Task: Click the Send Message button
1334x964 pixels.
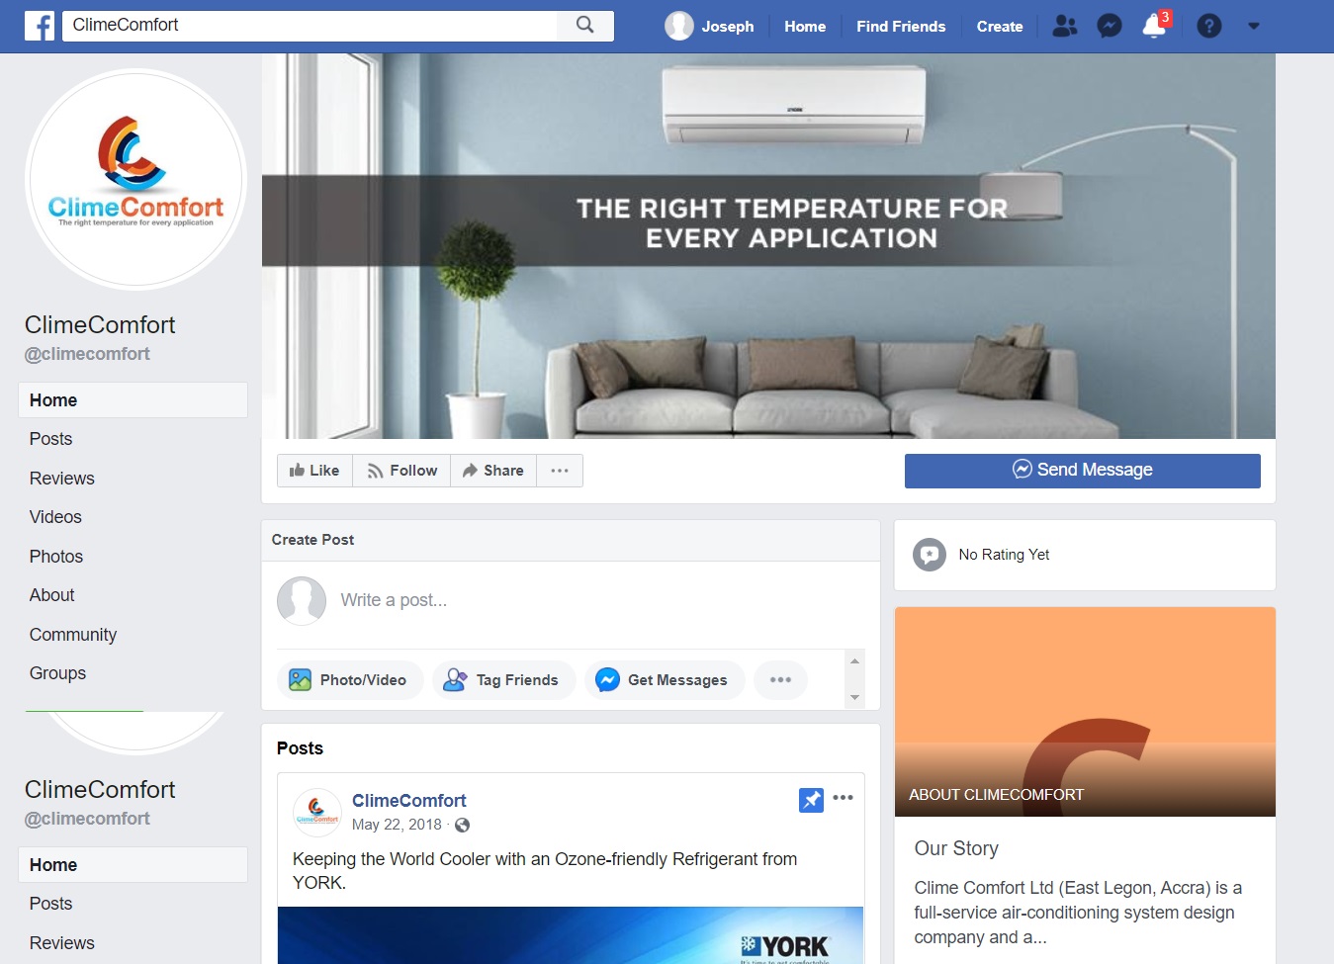Action: (x=1083, y=471)
